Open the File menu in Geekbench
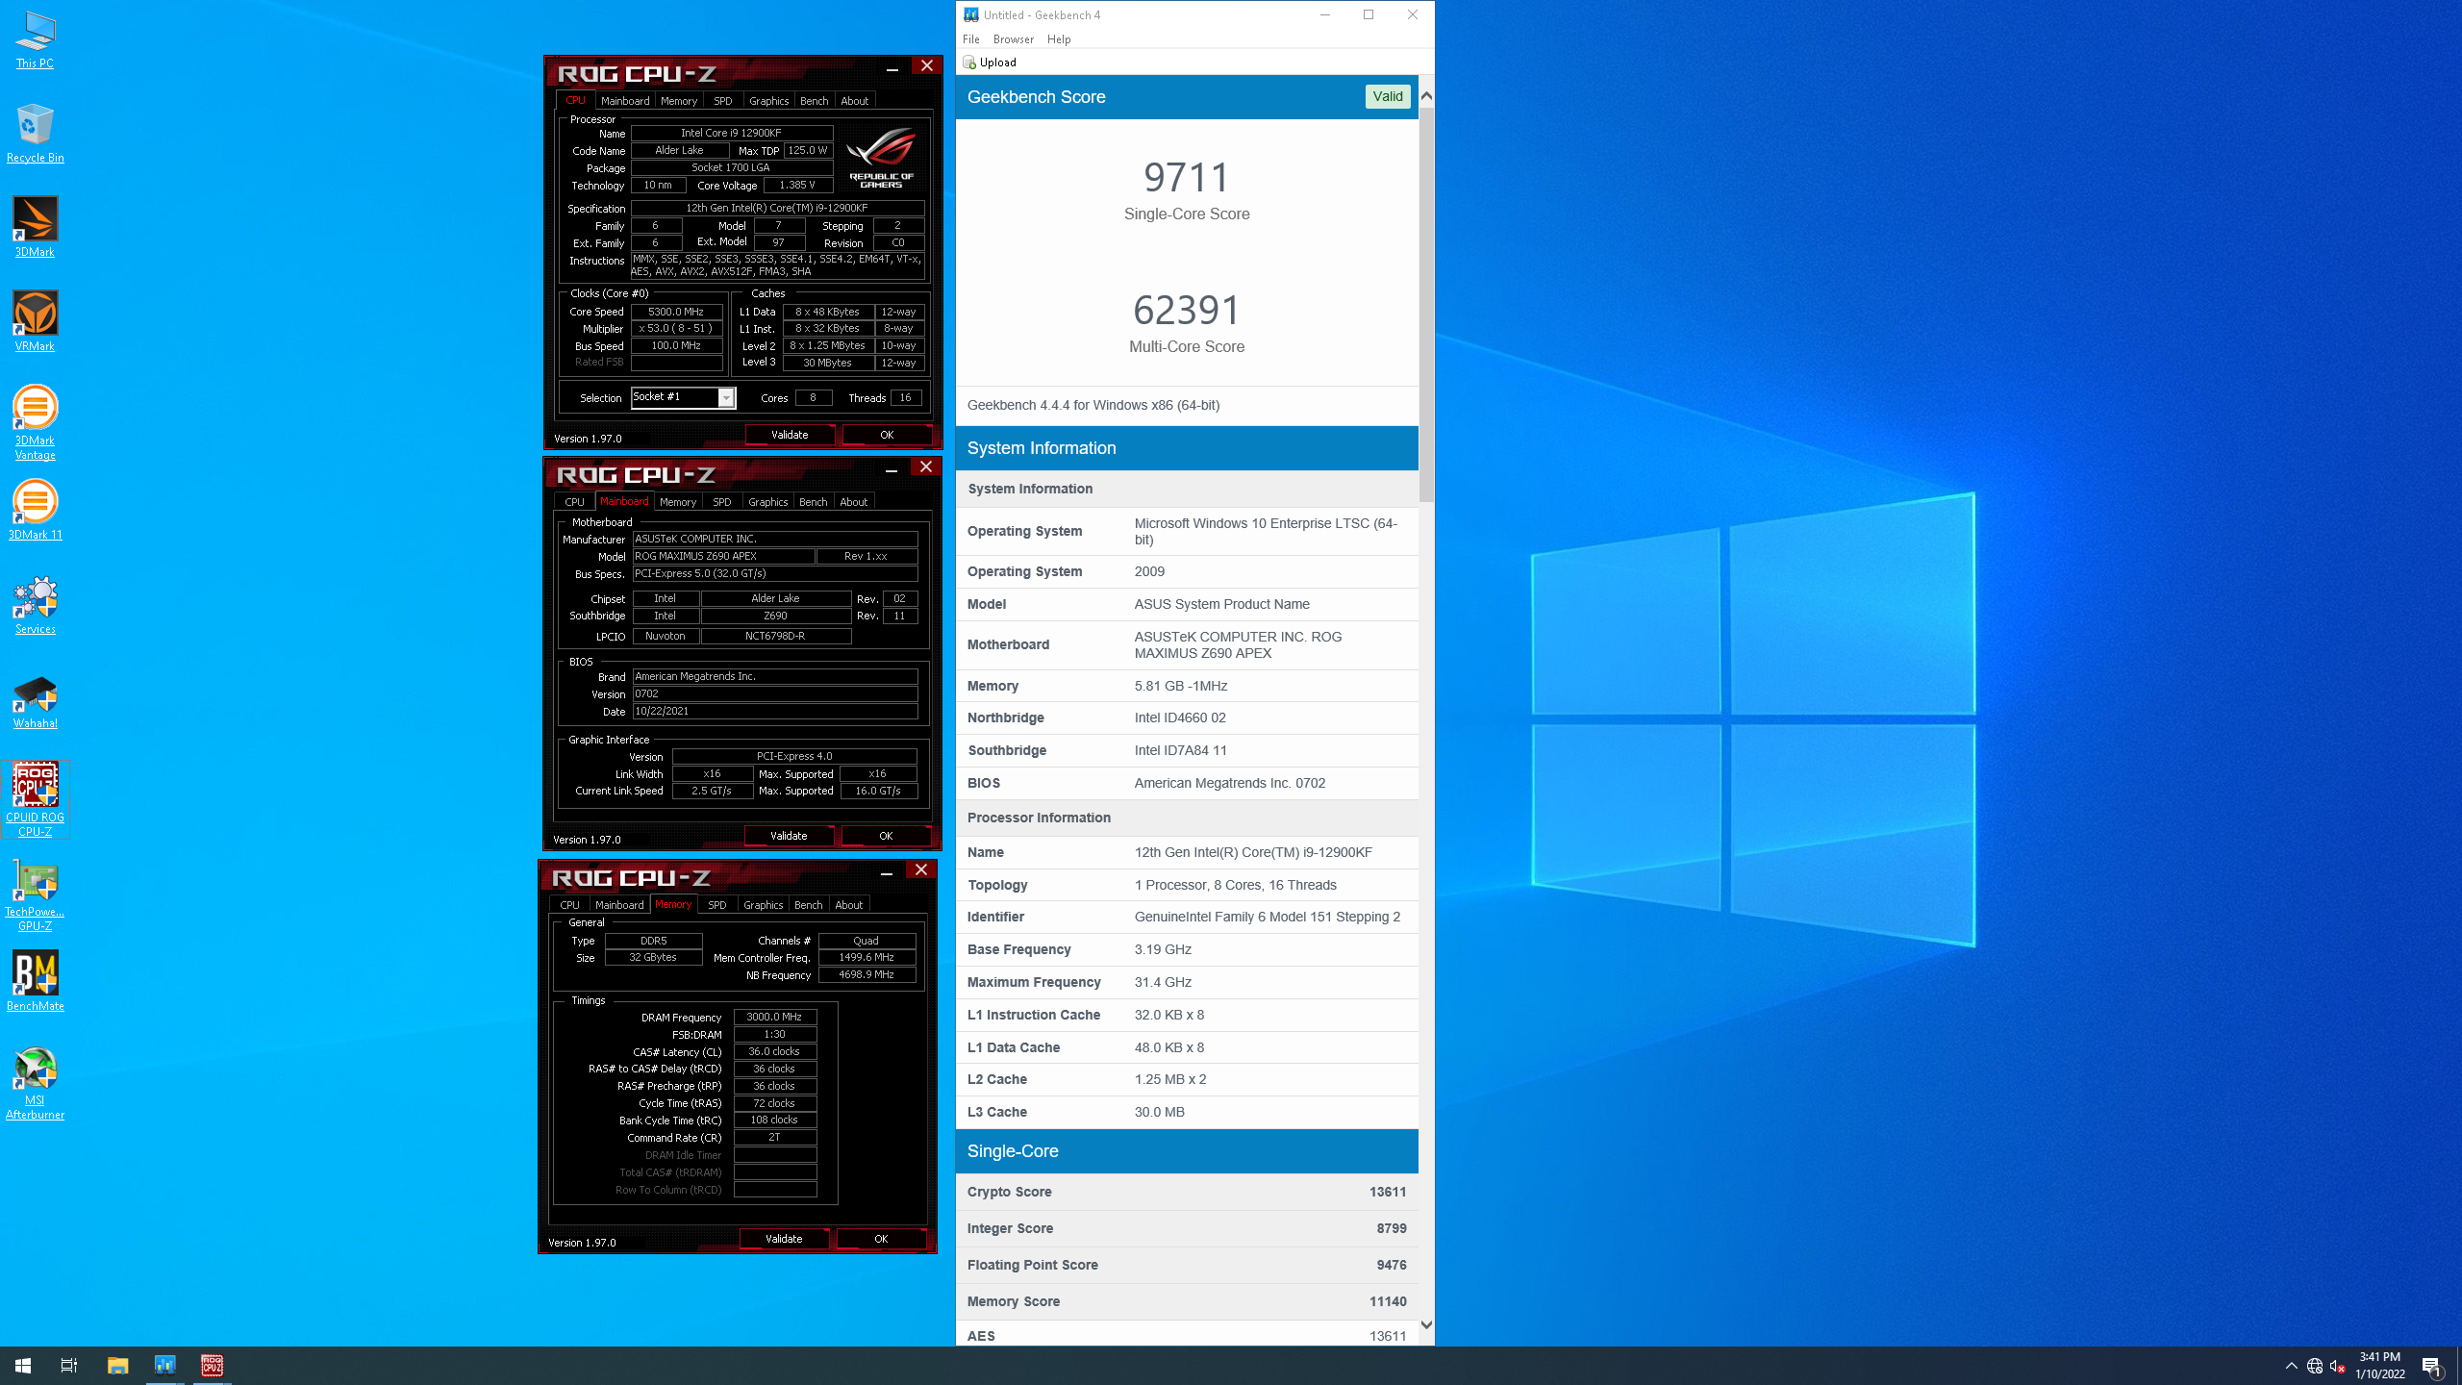Viewport: 2462px width, 1385px height. coord(971,39)
